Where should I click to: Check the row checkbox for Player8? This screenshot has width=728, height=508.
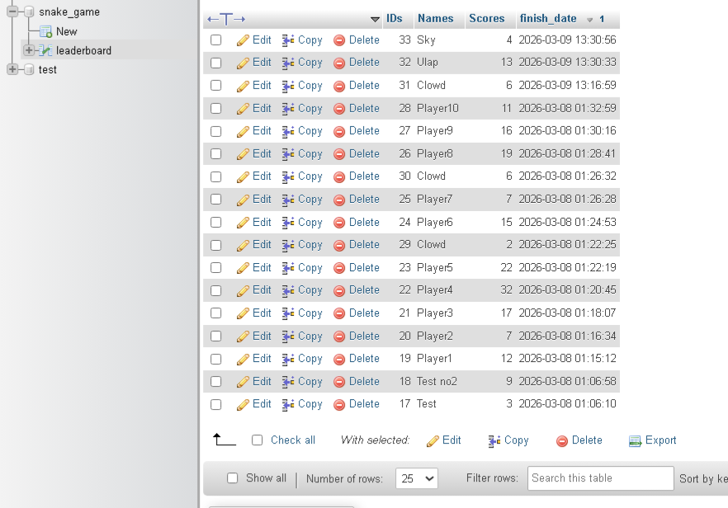click(x=216, y=153)
